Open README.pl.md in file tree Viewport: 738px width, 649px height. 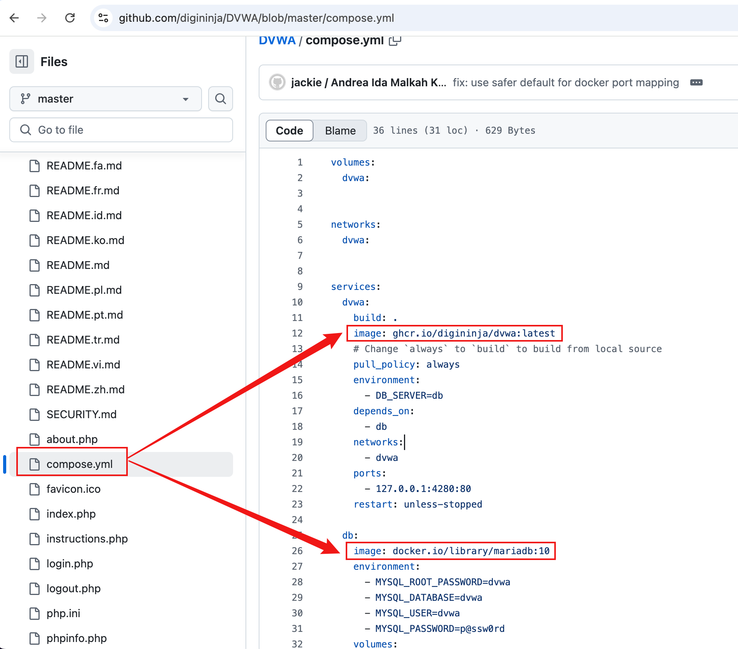click(84, 290)
